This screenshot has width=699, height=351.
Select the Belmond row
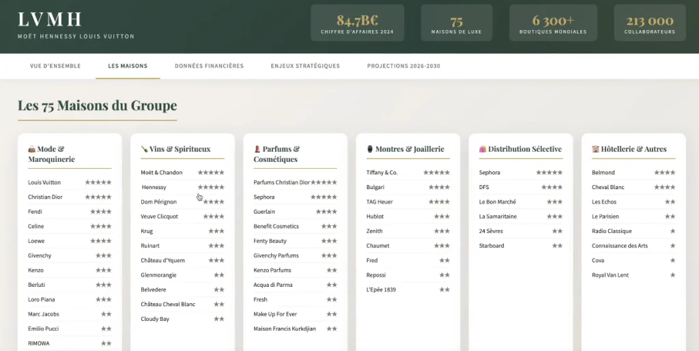pyautogui.click(x=633, y=173)
